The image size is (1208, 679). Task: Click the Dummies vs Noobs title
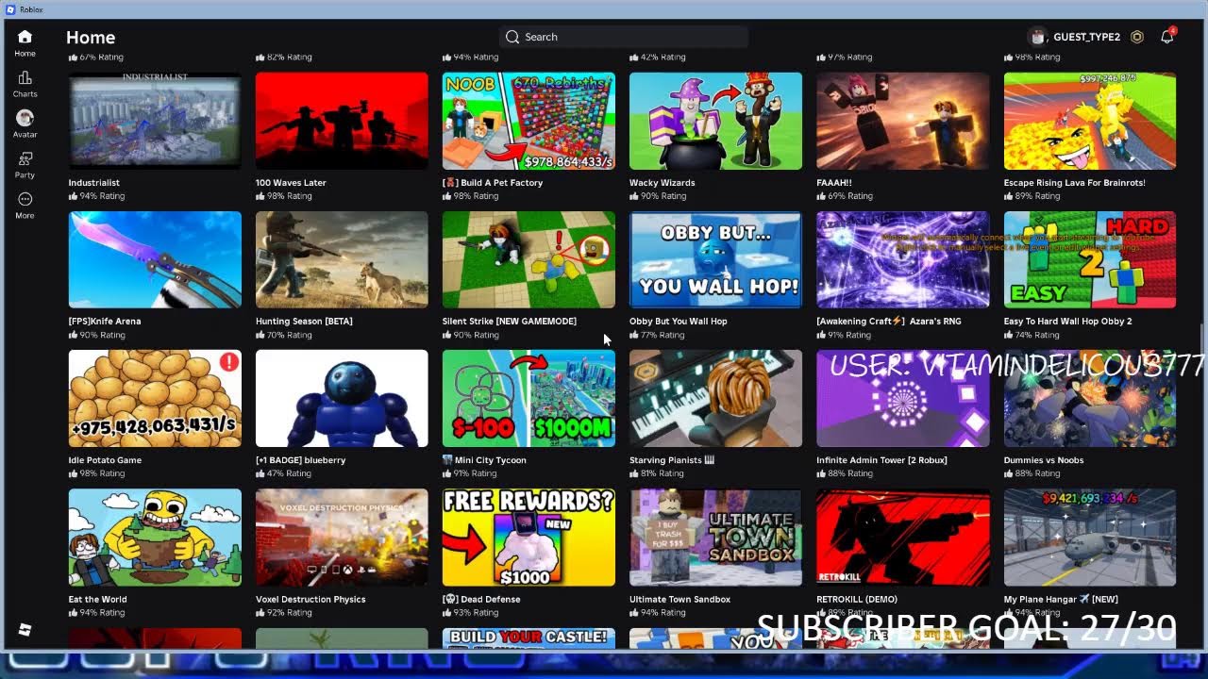(x=1044, y=460)
